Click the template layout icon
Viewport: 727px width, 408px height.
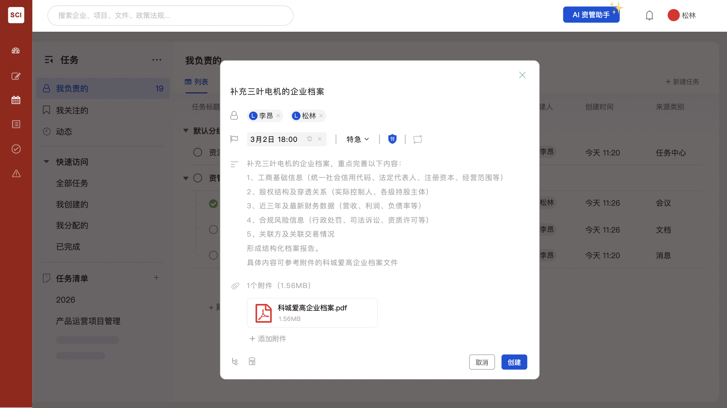point(252,361)
